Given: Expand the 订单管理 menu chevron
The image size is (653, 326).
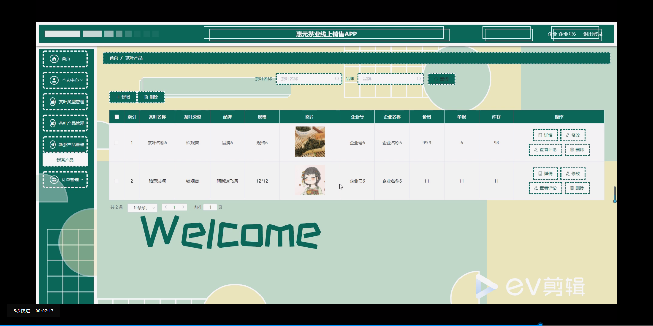Looking at the screenshot, I should (82, 179).
